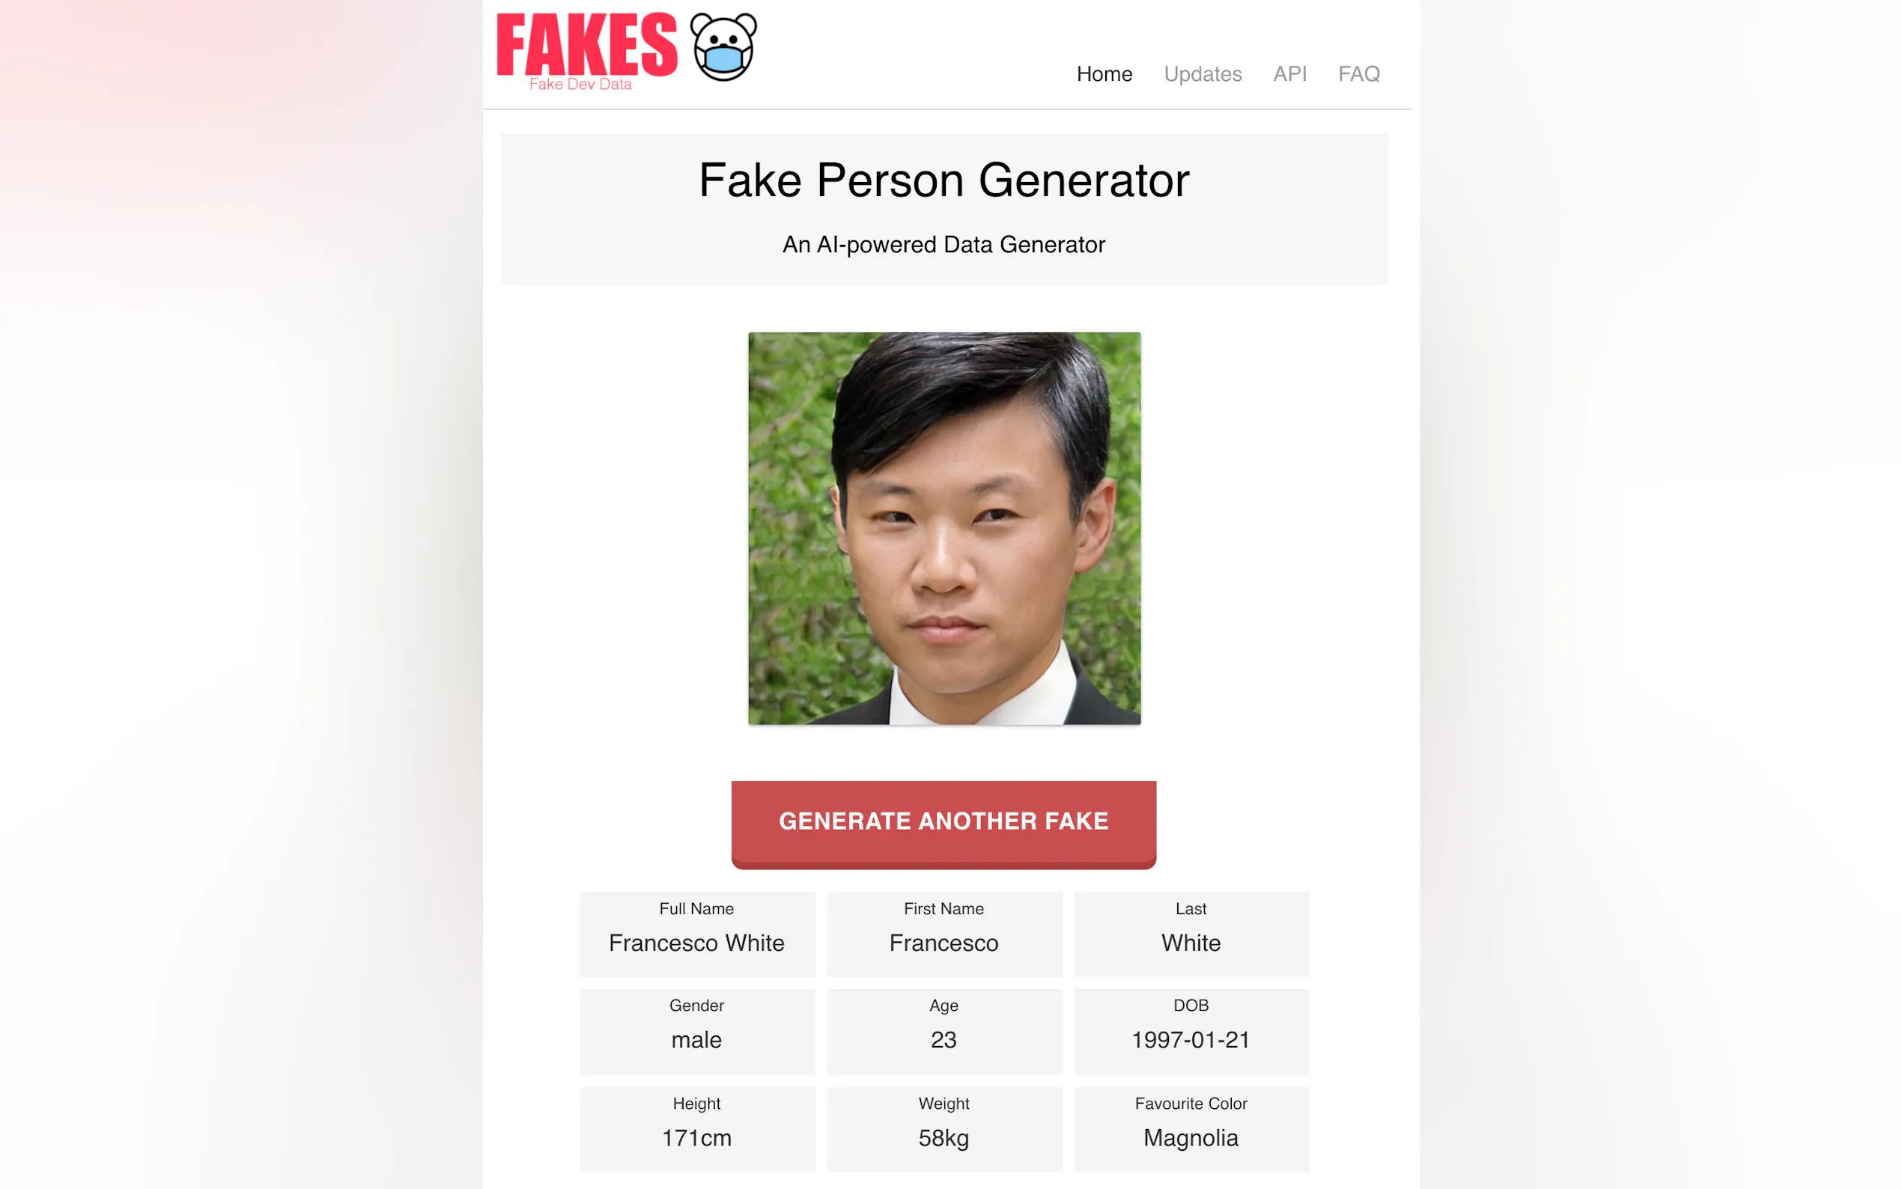This screenshot has height=1189, width=1902.
Task: Select the Last name card White
Action: pos(1191,934)
